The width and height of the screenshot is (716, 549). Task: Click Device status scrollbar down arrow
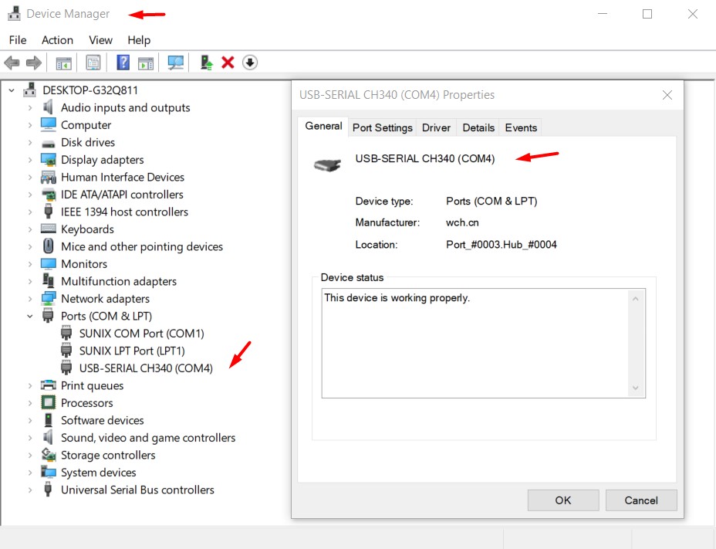tap(636, 388)
